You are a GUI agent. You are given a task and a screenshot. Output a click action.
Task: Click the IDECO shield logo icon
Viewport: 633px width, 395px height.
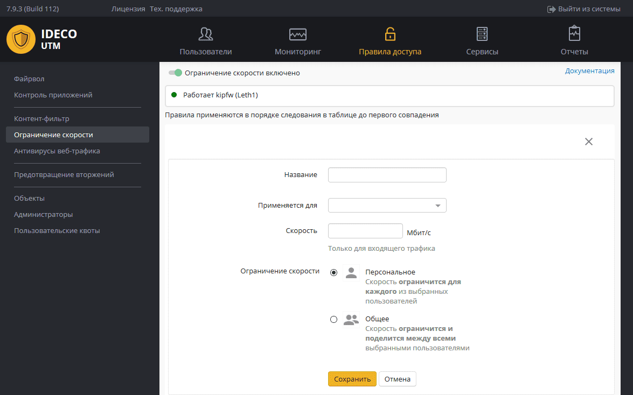(x=21, y=39)
